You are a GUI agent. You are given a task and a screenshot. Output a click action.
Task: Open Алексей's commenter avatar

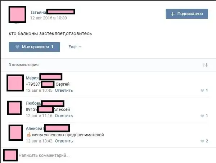point(16,132)
